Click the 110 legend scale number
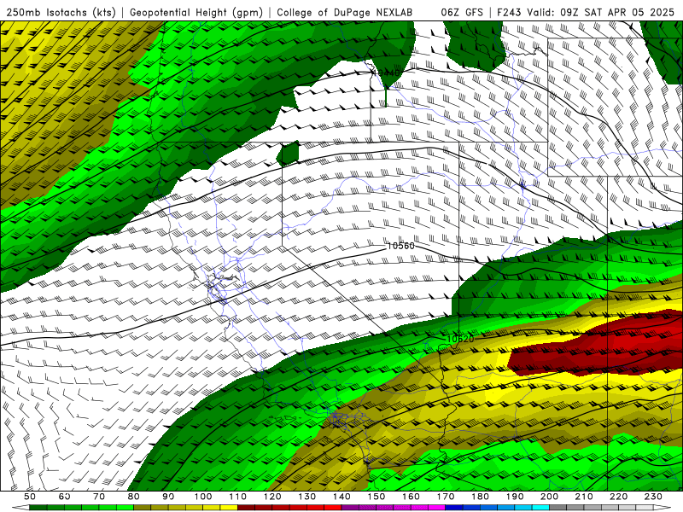Viewport: 683px width, 512px height. click(238, 497)
